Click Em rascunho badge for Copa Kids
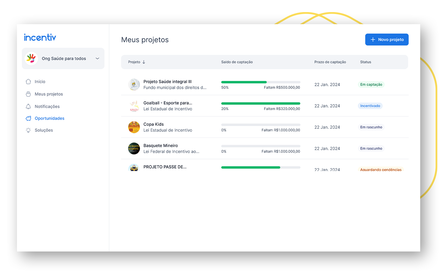Image resolution: width=445 pixels, height=275 pixels. (x=371, y=127)
